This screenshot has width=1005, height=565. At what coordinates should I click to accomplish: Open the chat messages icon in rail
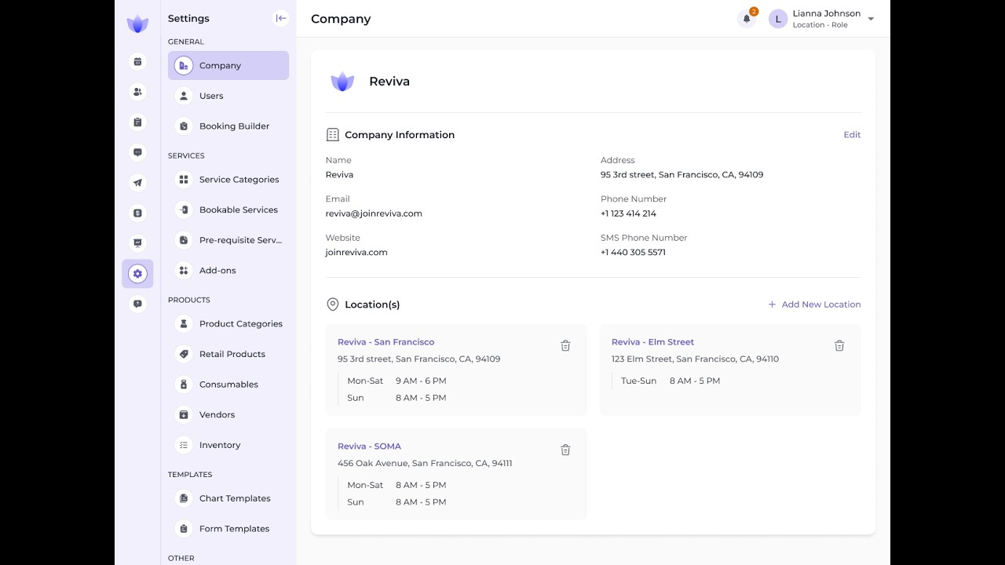coord(137,152)
